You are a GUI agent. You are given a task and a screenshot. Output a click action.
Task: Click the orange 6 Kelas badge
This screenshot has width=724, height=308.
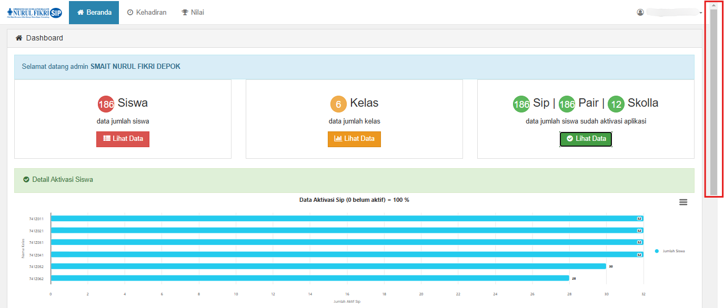338,104
